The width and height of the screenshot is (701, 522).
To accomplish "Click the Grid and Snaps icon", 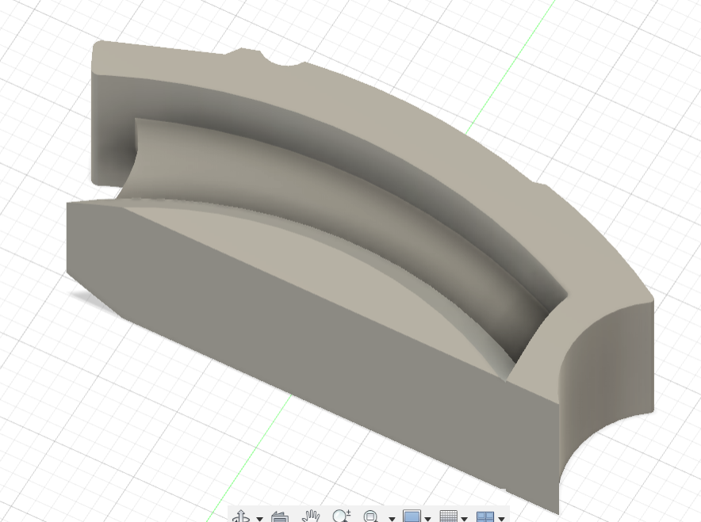I will click(448, 516).
